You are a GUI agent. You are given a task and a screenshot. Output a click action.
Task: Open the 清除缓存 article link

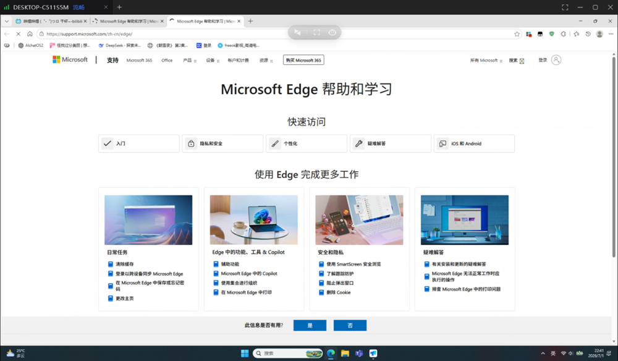point(125,264)
